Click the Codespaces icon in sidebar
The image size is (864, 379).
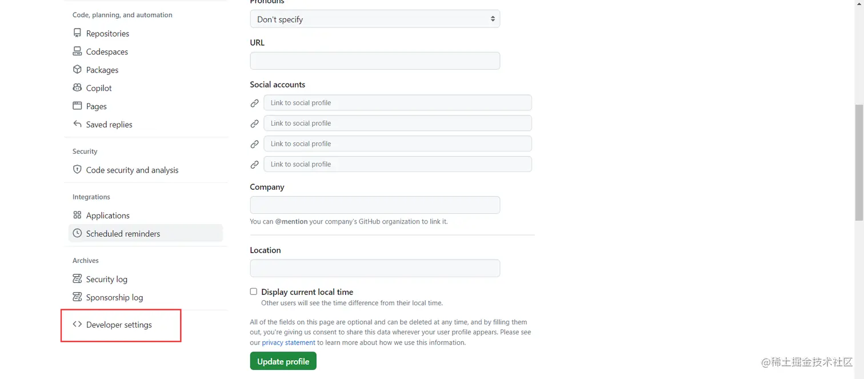[x=77, y=51]
